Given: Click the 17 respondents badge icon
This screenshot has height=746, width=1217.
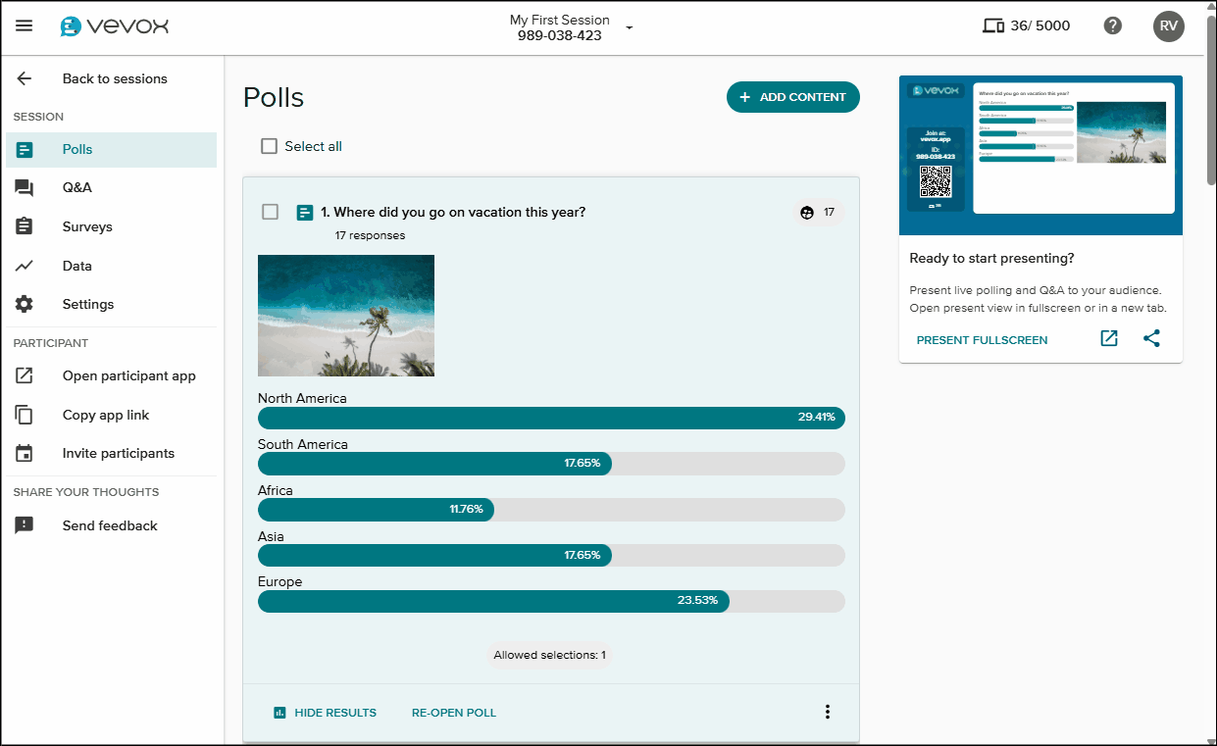Looking at the screenshot, I should 807,213.
